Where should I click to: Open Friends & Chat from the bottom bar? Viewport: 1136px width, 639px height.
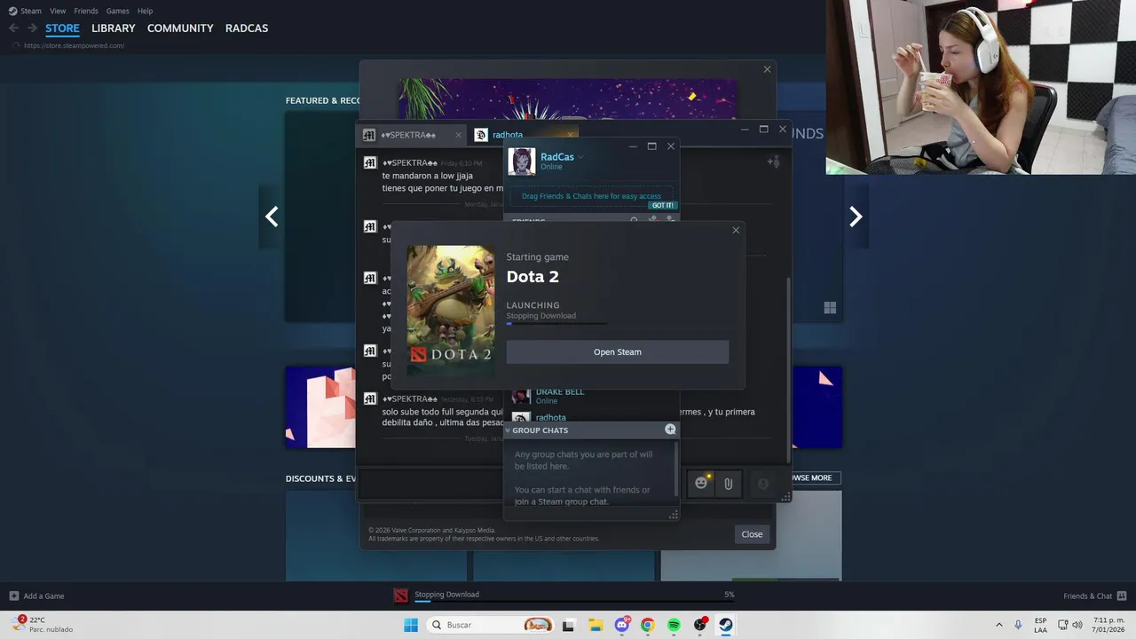click(1095, 596)
